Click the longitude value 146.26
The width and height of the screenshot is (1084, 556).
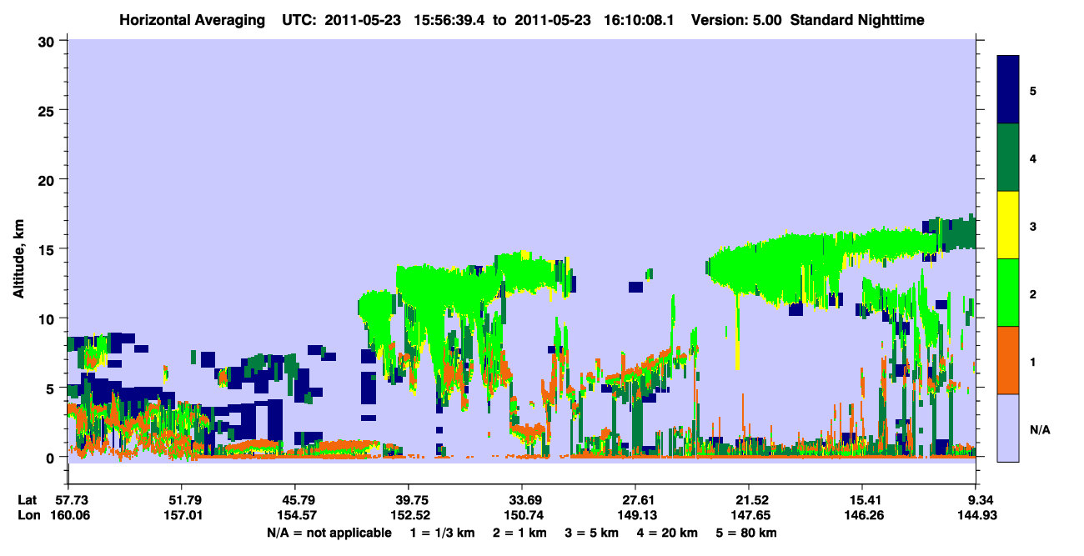tap(863, 516)
